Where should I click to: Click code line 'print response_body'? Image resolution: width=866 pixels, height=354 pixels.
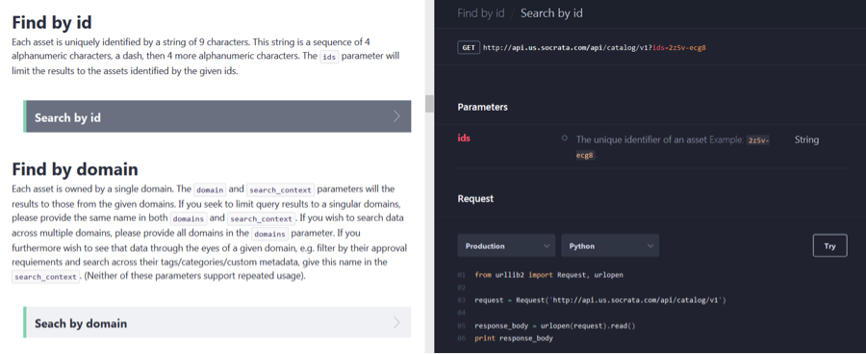coord(514,338)
